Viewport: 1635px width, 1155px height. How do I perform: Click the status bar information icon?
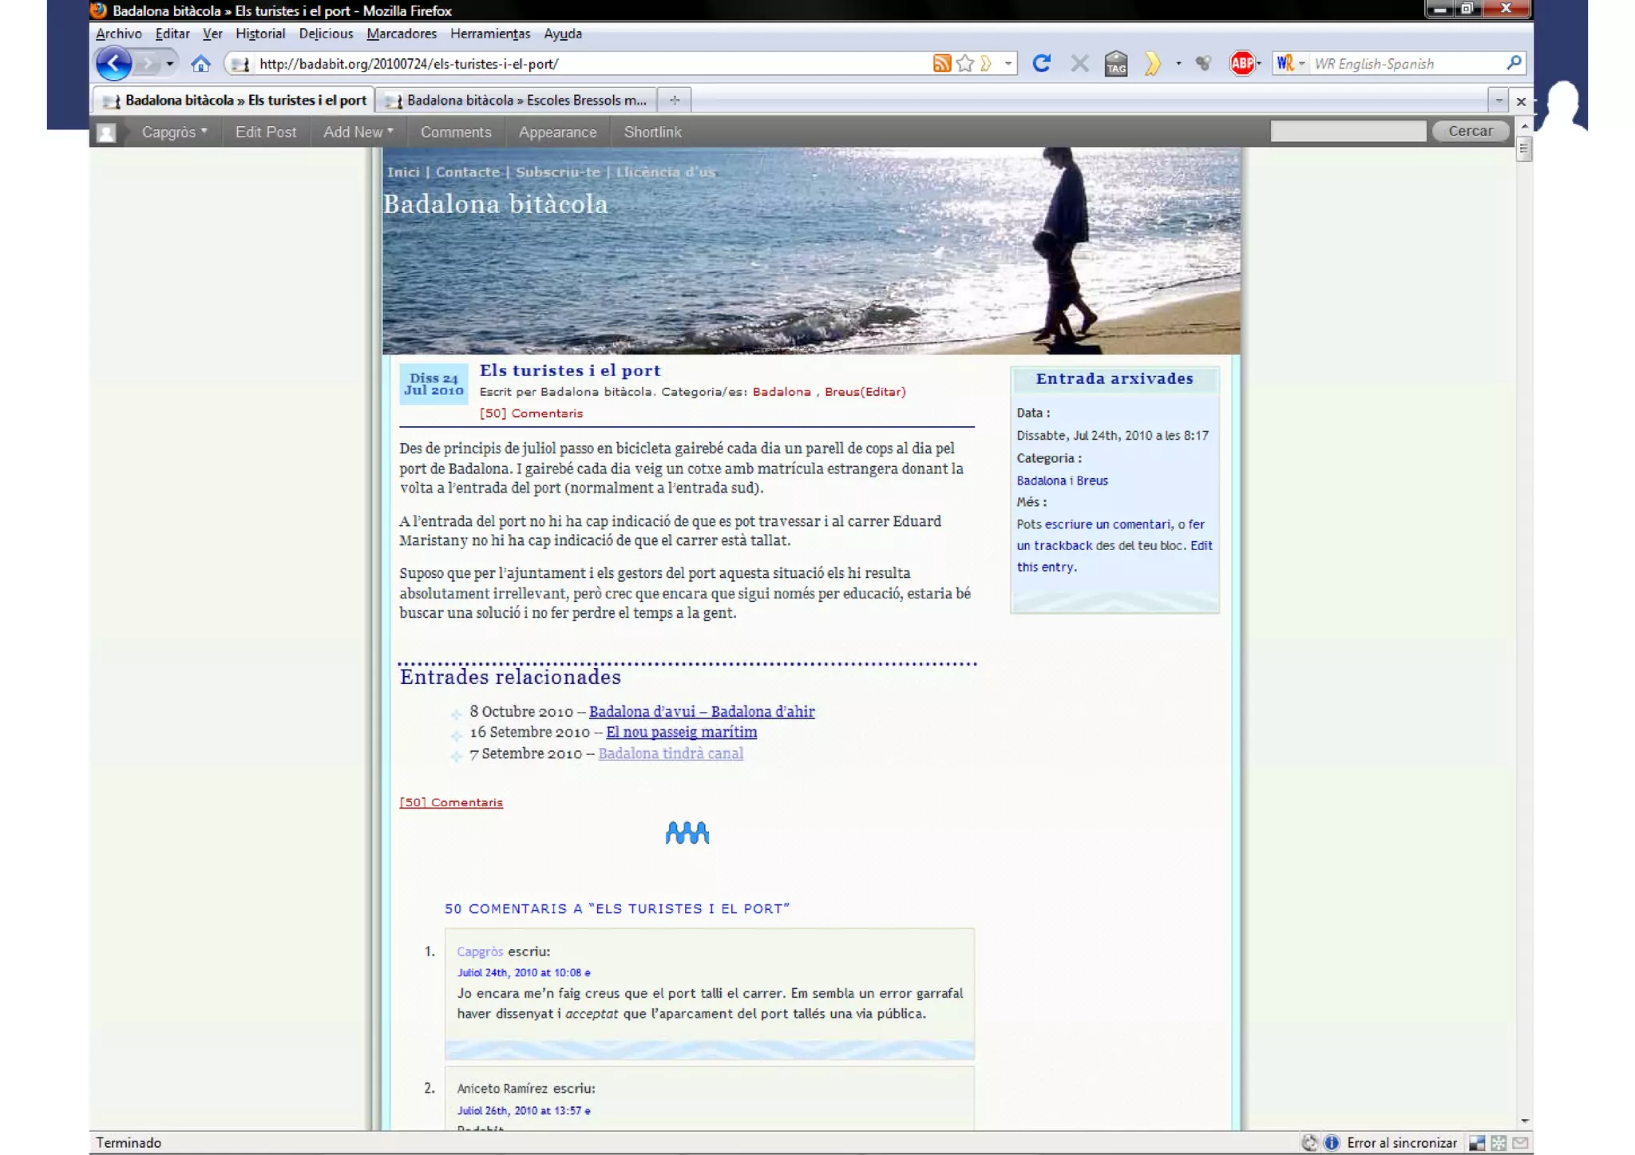coord(1332,1143)
